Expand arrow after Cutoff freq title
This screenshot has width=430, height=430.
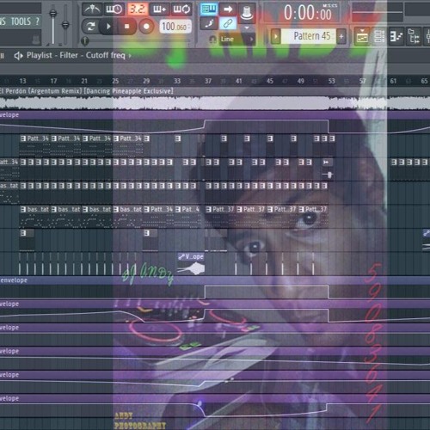[130, 56]
